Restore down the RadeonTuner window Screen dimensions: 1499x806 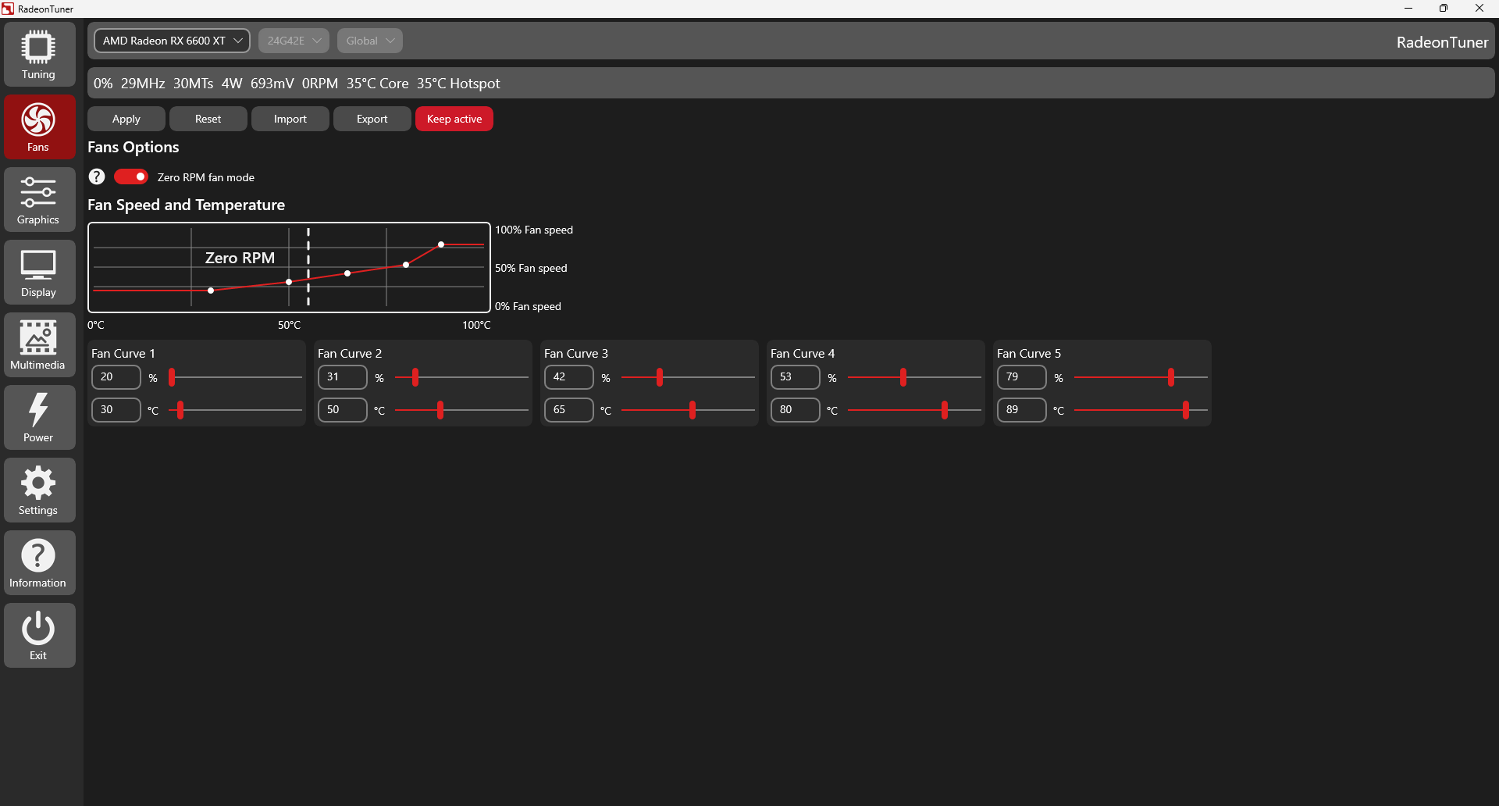click(1444, 9)
